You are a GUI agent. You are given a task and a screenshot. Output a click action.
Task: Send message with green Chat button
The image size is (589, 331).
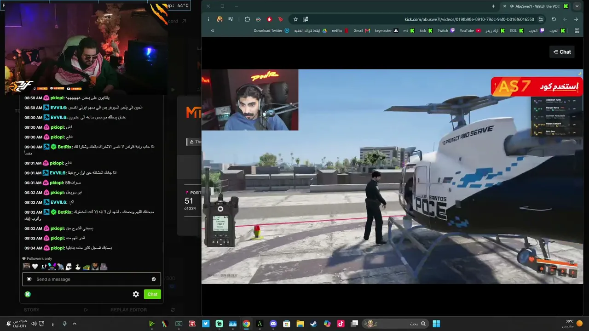click(152, 294)
